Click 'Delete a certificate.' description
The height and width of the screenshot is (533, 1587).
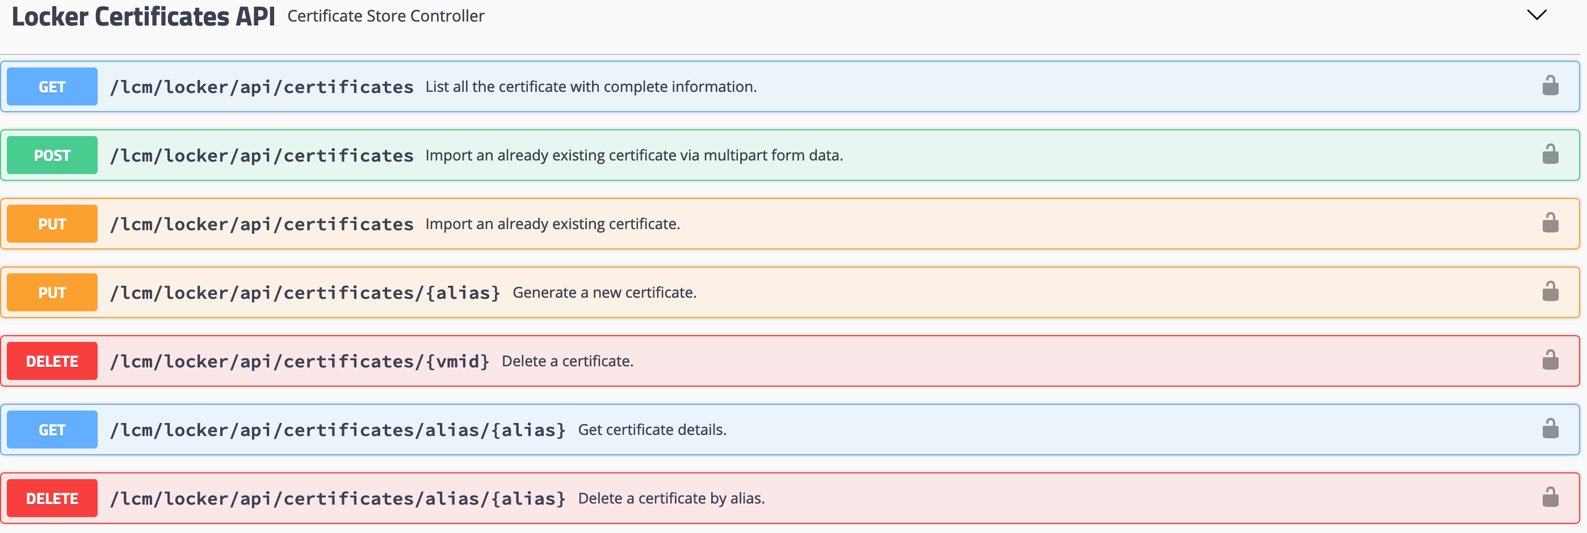pos(568,361)
